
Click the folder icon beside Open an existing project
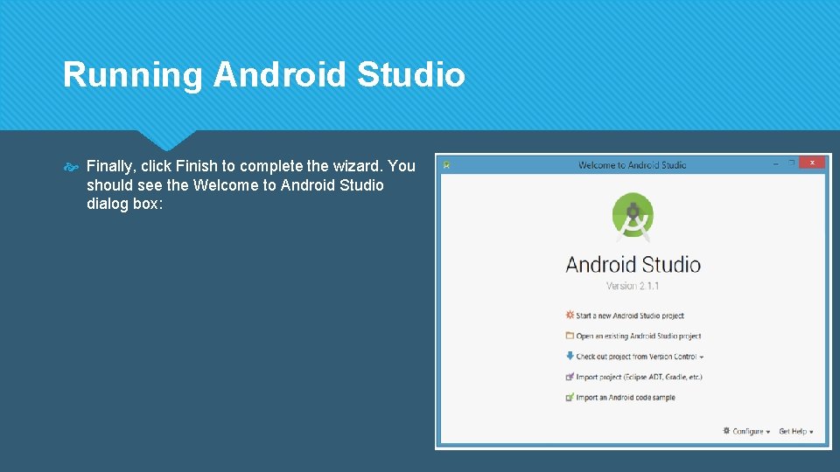point(570,336)
